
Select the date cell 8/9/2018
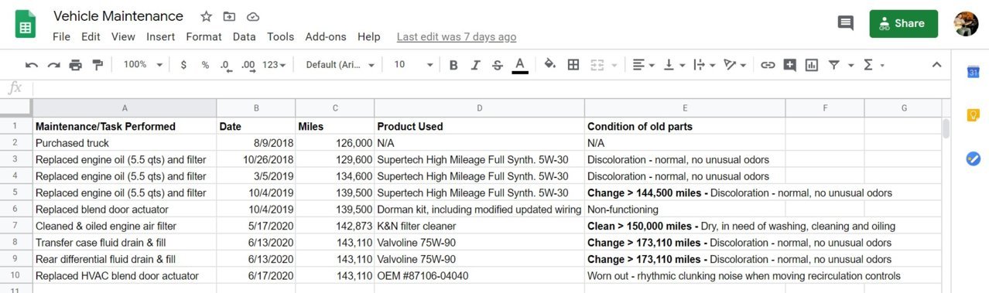click(256, 143)
